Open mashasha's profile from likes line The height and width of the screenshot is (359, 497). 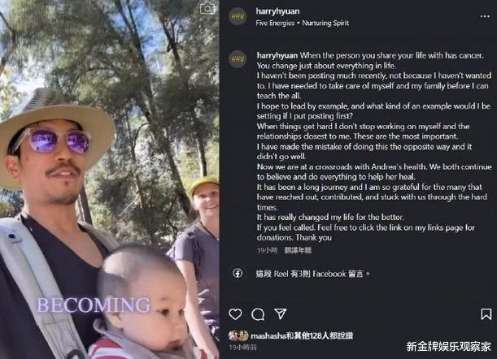click(268, 336)
